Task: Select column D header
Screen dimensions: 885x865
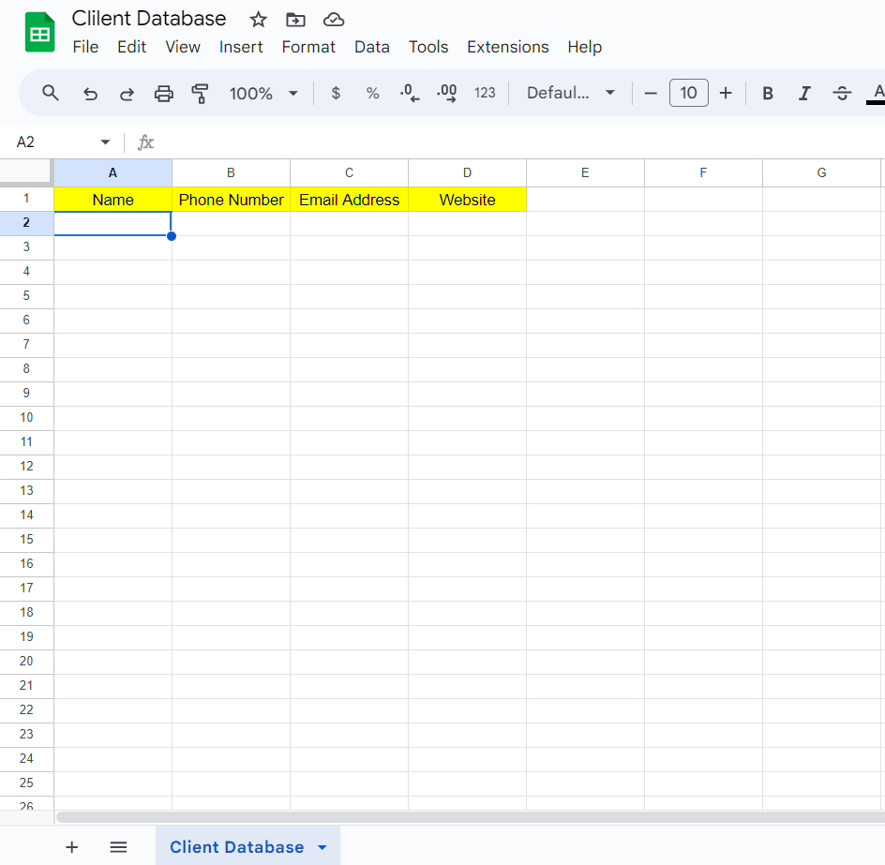Action: 467,172
